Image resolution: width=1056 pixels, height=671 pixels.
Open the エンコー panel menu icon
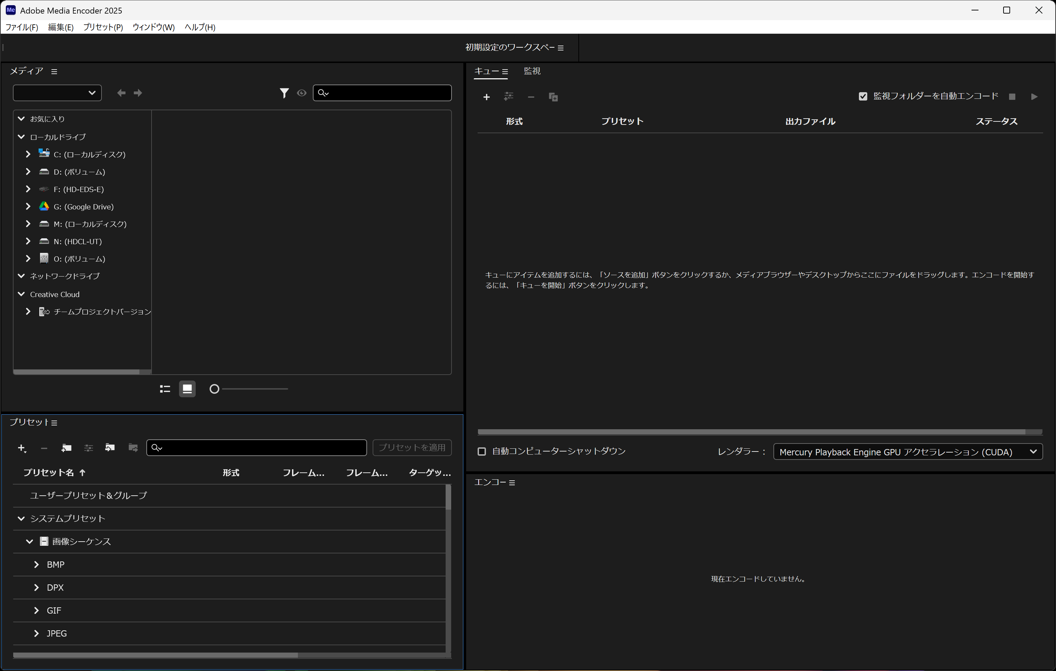[x=512, y=483]
